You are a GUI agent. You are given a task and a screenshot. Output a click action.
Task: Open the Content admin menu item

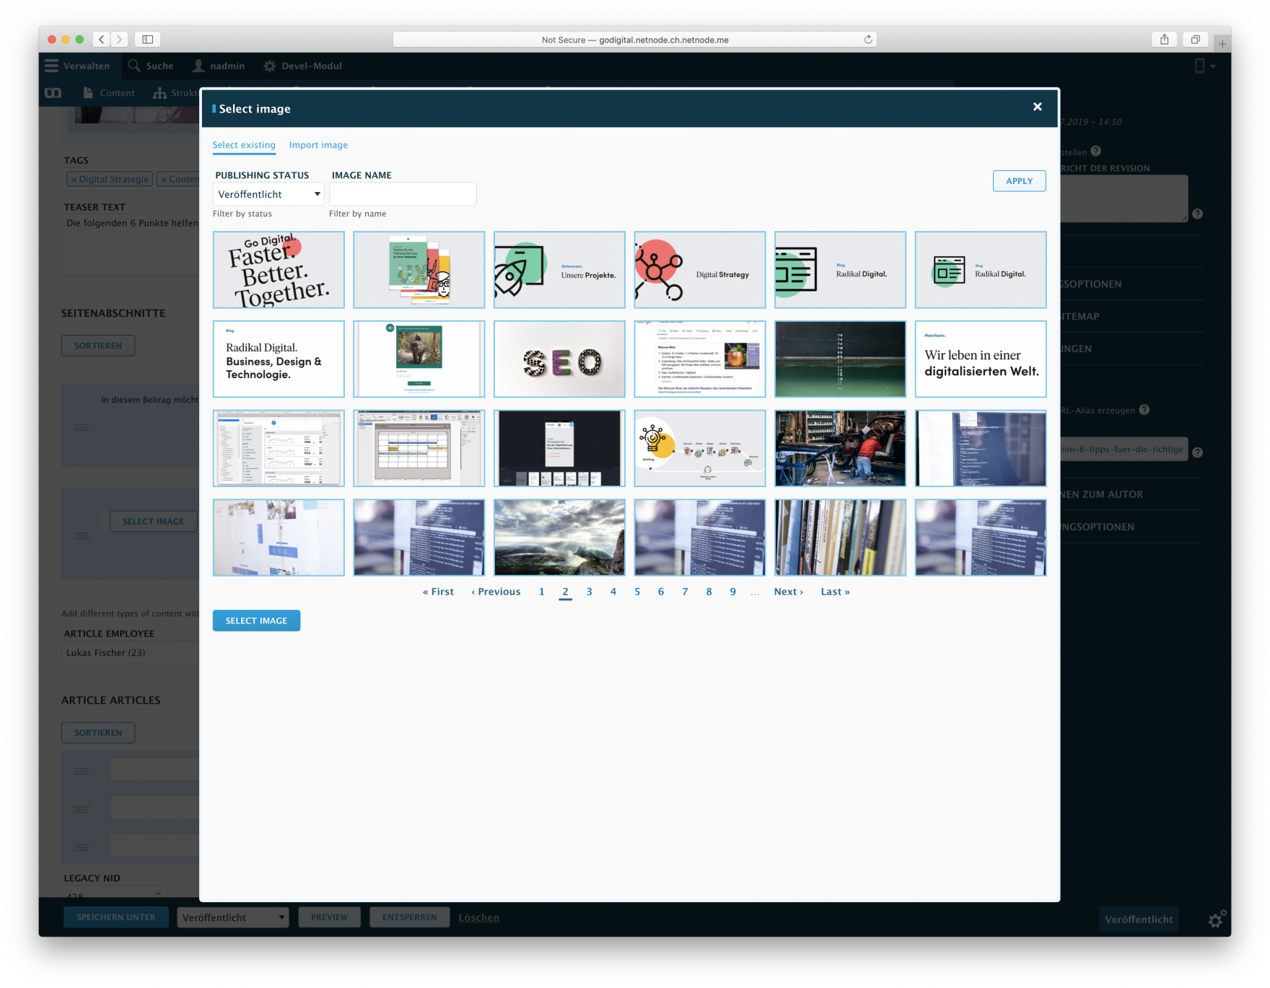point(109,93)
